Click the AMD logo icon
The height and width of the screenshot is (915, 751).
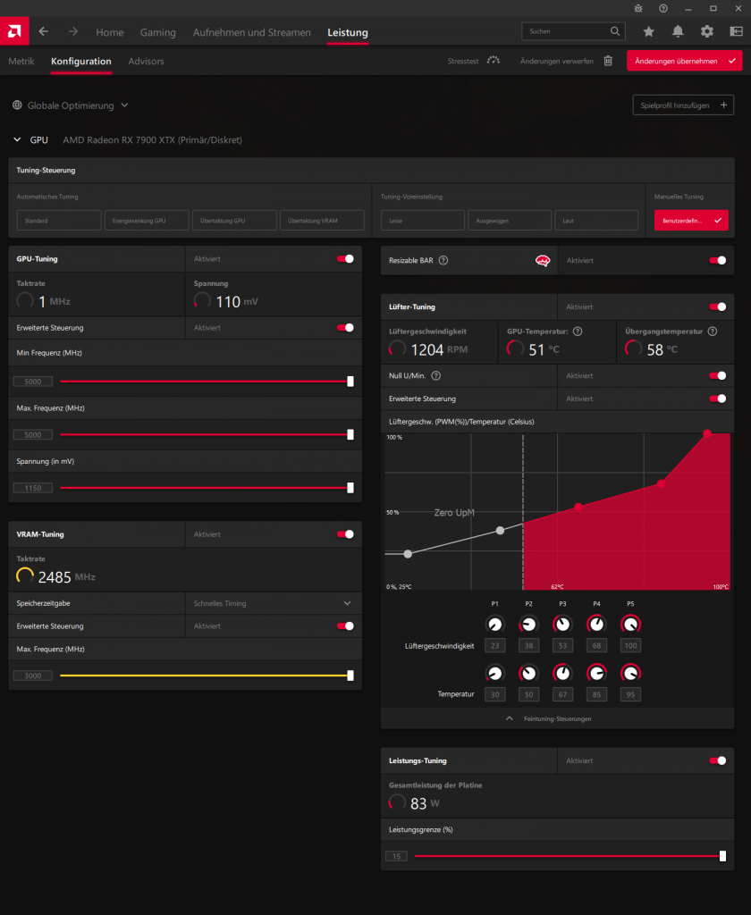(x=14, y=31)
